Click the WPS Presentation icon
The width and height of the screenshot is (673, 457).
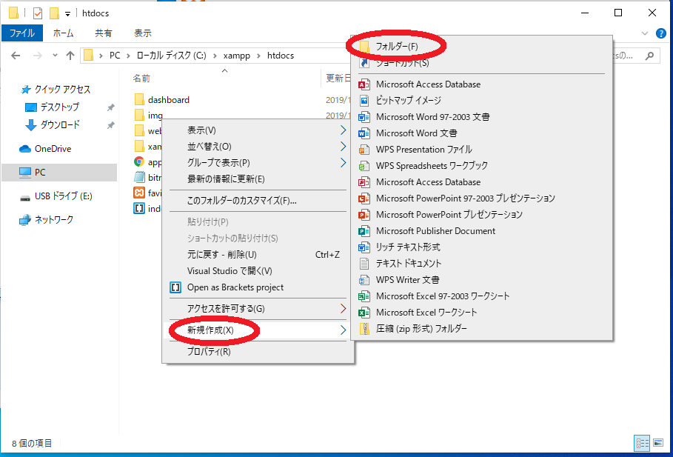pyautogui.click(x=364, y=150)
